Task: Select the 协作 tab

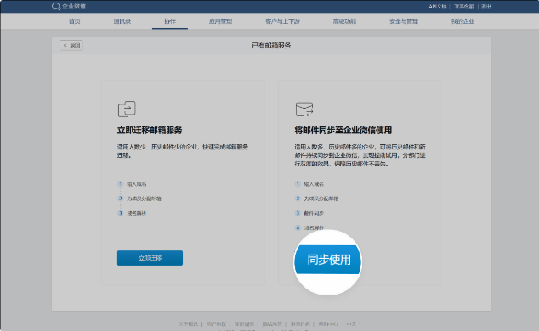Action: click(170, 21)
